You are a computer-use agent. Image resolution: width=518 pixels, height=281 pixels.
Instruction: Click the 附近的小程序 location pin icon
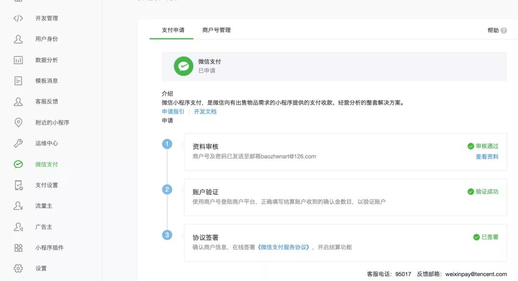[x=19, y=122]
